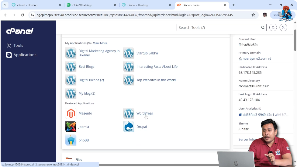297x167 pixels.
Task: Click the Files folder icon
Action: tap(69, 160)
